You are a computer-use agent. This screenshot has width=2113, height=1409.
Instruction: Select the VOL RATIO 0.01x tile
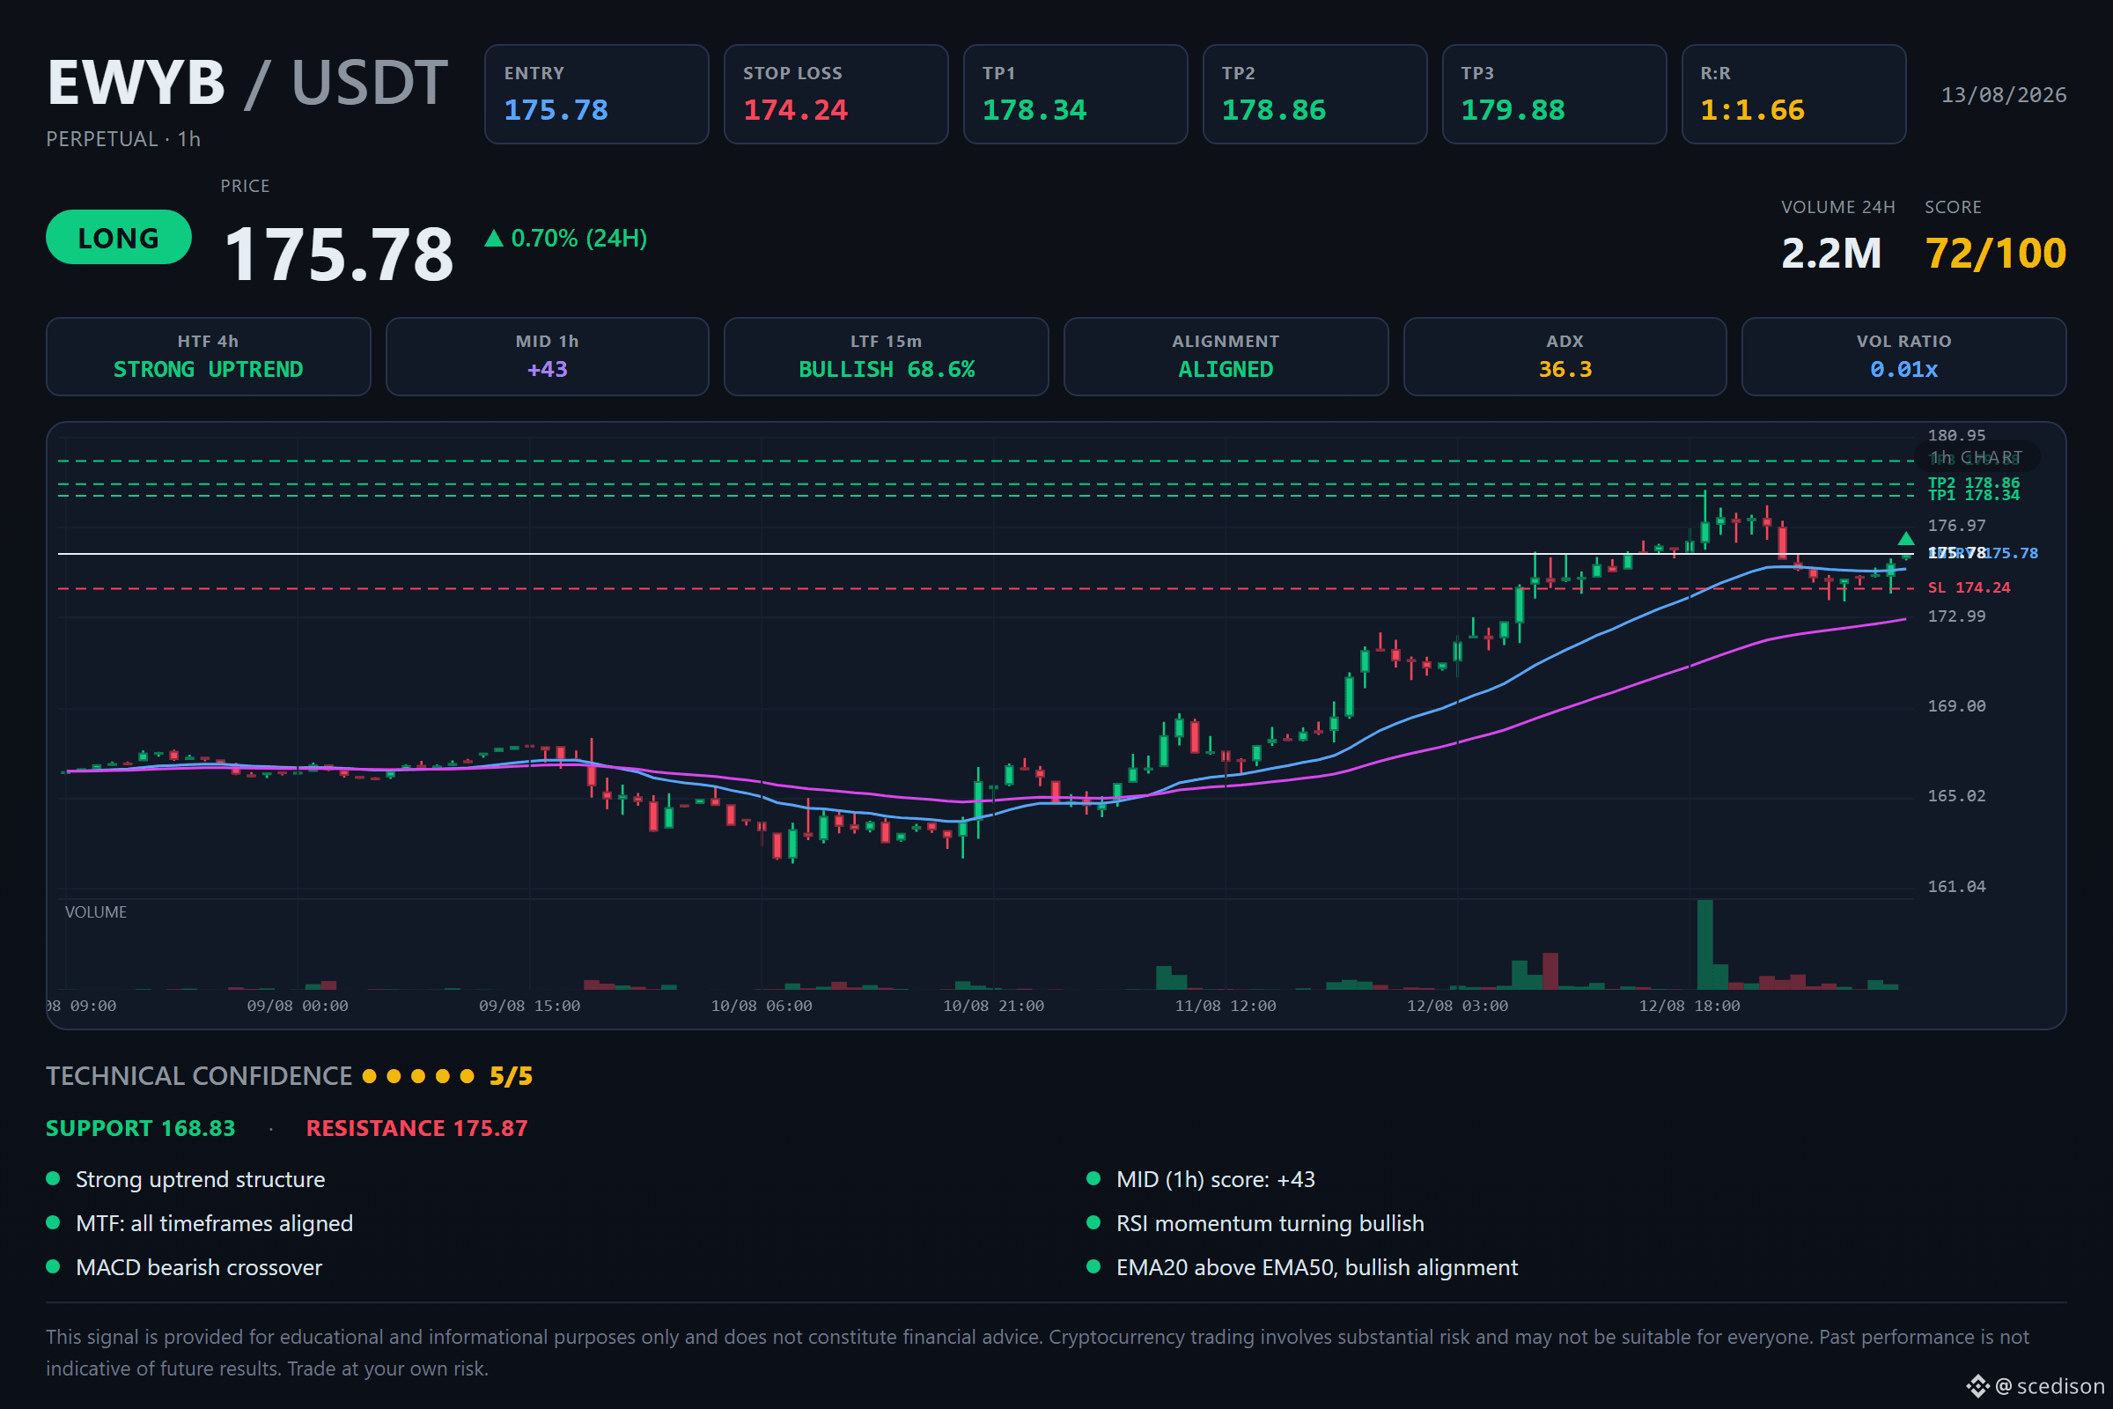coord(1903,357)
